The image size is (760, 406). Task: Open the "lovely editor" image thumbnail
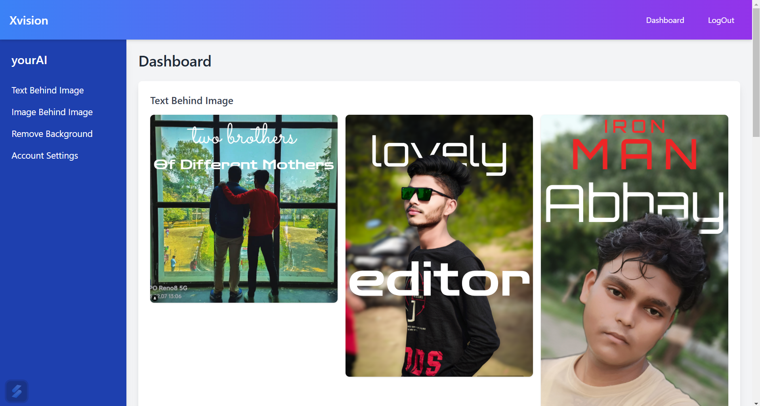click(x=439, y=246)
